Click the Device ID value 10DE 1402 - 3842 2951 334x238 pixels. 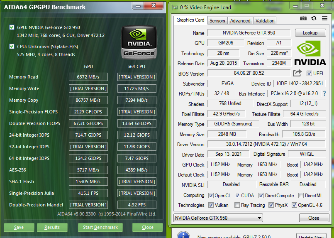coord(300,83)
